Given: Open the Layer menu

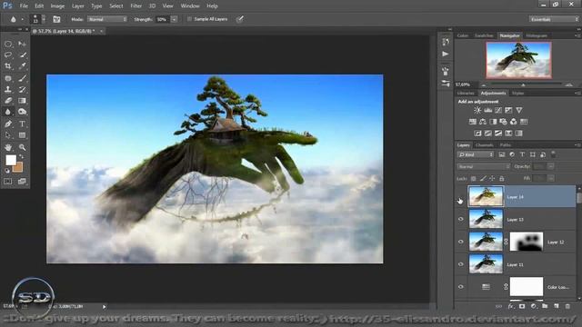Looking at the screenshot, I should click(x=77, y=6).
